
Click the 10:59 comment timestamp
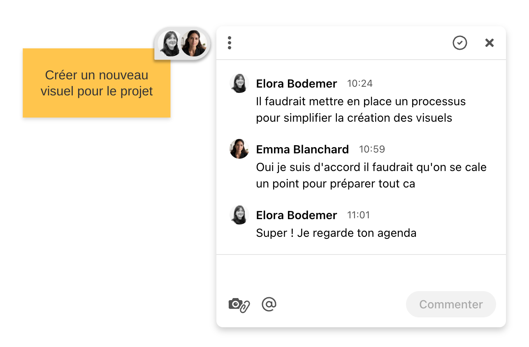[x=372, y=149]
